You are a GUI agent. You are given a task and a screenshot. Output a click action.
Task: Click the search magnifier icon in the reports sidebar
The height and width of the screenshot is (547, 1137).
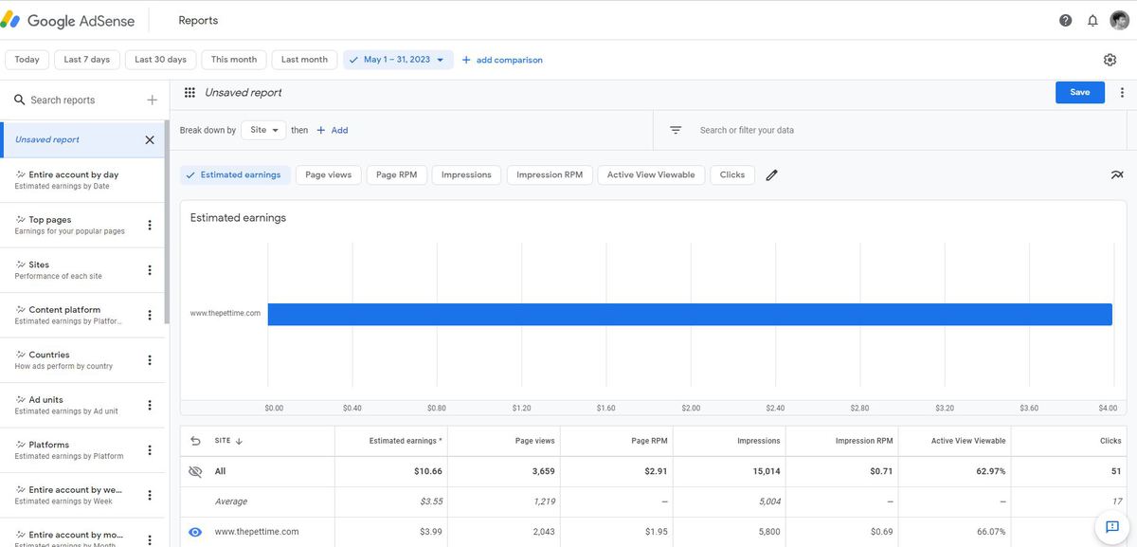click(x=18, y=100)
